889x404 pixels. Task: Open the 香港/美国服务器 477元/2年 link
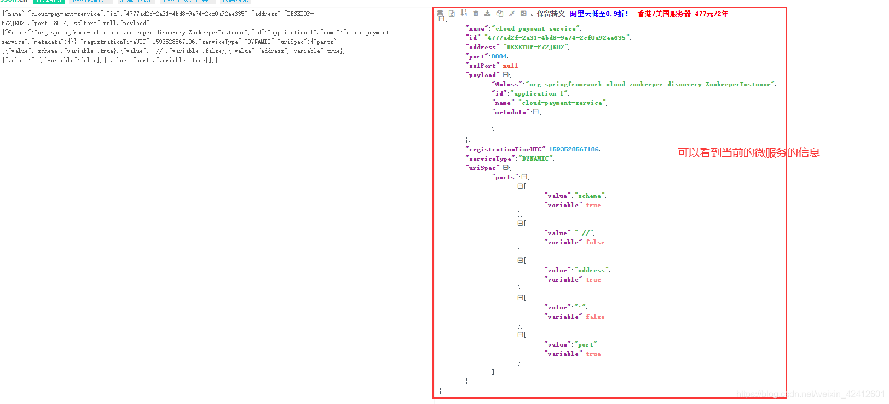point(683,14)
